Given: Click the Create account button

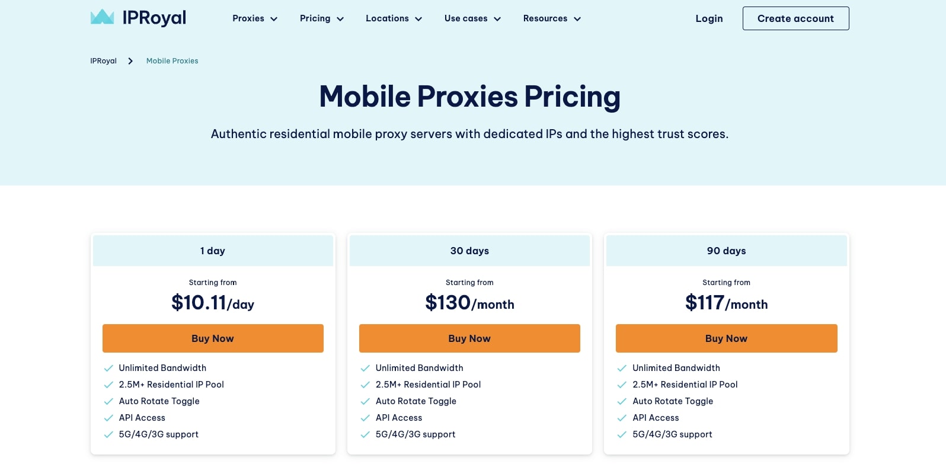Looking at the screenshot, I should coord(795,18).
